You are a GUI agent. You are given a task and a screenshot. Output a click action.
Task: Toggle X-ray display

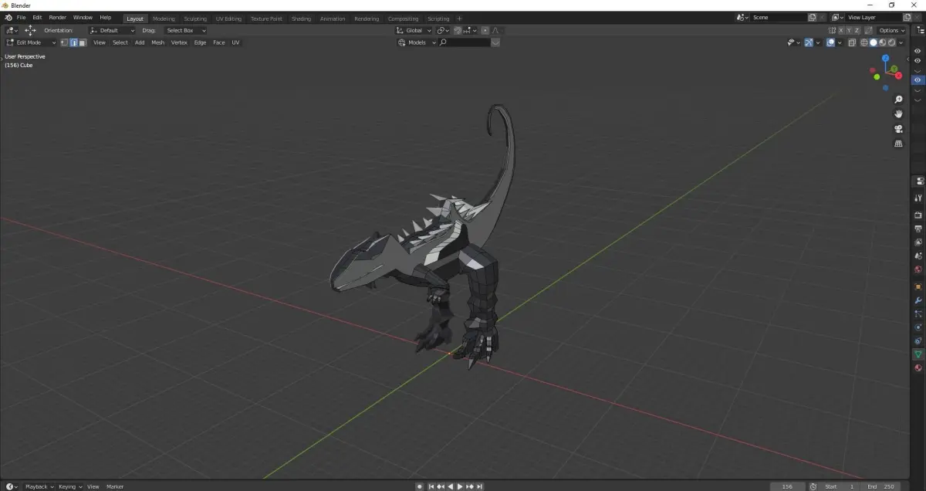coord(852,42)
